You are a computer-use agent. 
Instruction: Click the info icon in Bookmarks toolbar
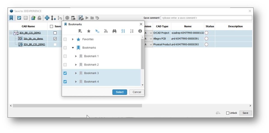[x=140, y=31]
